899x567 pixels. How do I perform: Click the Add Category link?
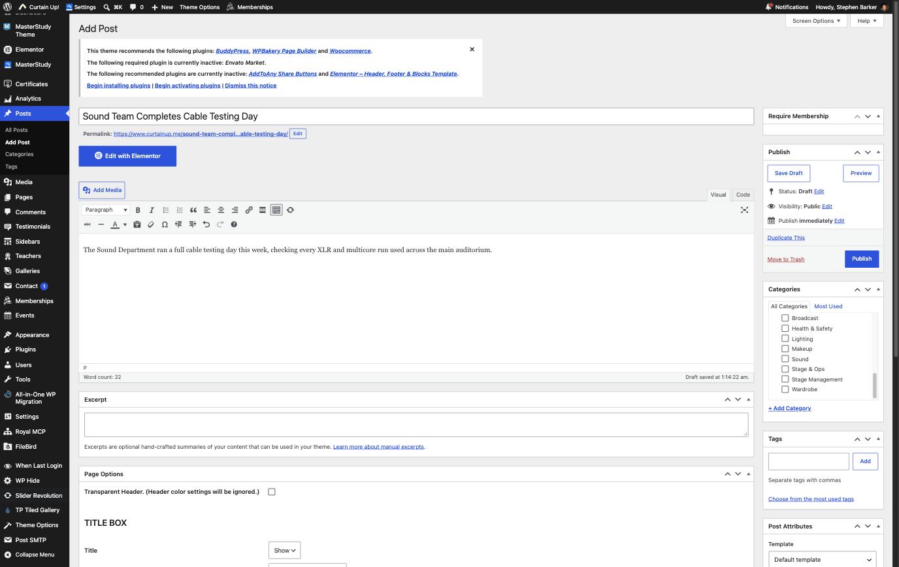(x=789, y=408)
